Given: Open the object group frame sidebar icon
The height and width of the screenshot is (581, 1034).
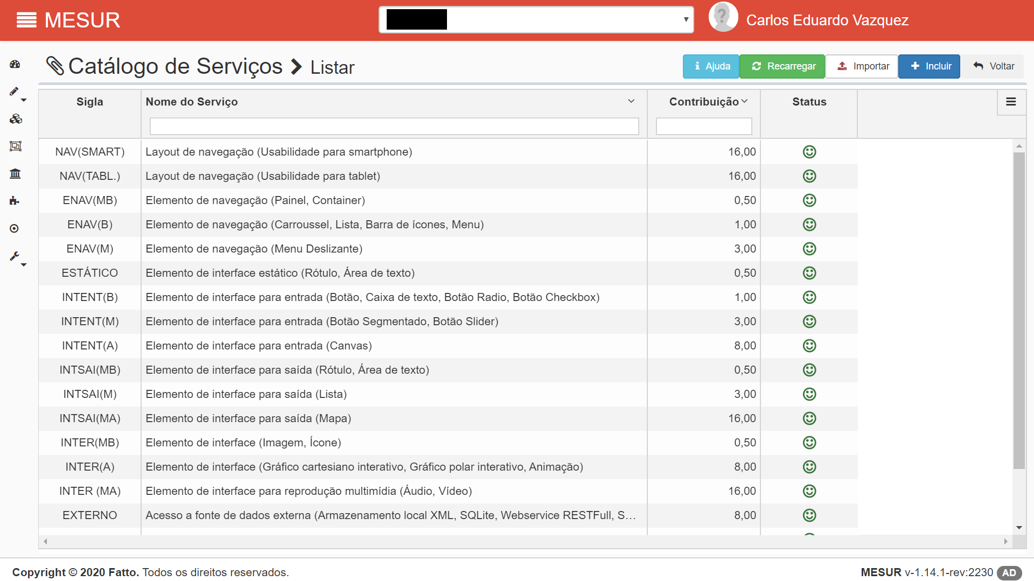Looking at the screenshot, I should [x=15, y=146].
